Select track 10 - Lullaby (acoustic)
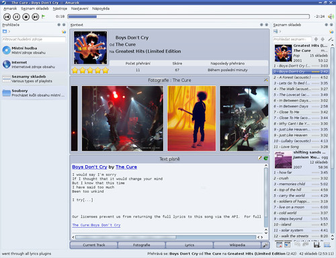Viewport: 336px width, 258px height. (301, 141)
